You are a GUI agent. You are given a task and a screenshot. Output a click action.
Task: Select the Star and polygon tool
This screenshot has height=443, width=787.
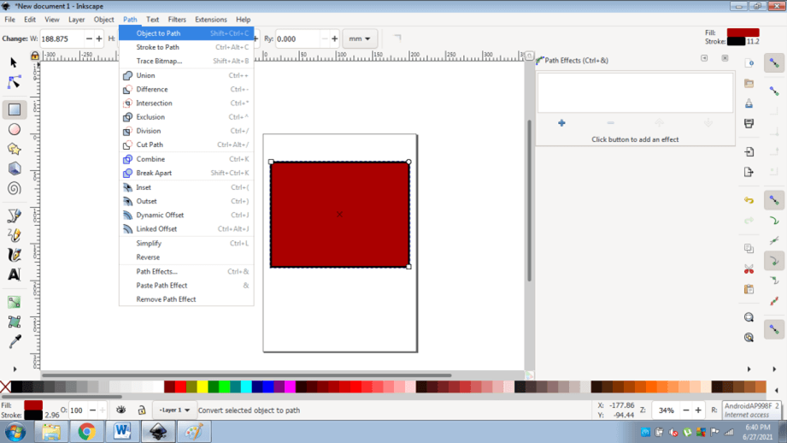[15, 149]
